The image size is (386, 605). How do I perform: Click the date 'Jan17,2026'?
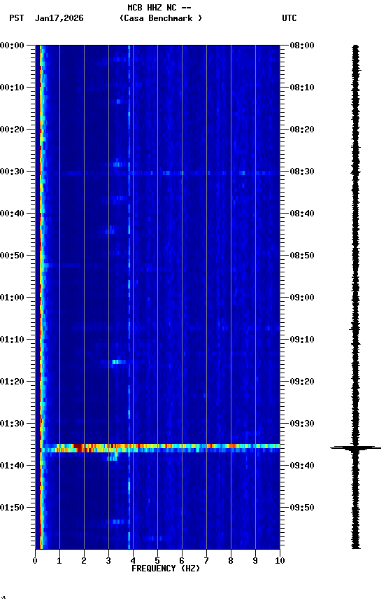click(x=59, y=18)
